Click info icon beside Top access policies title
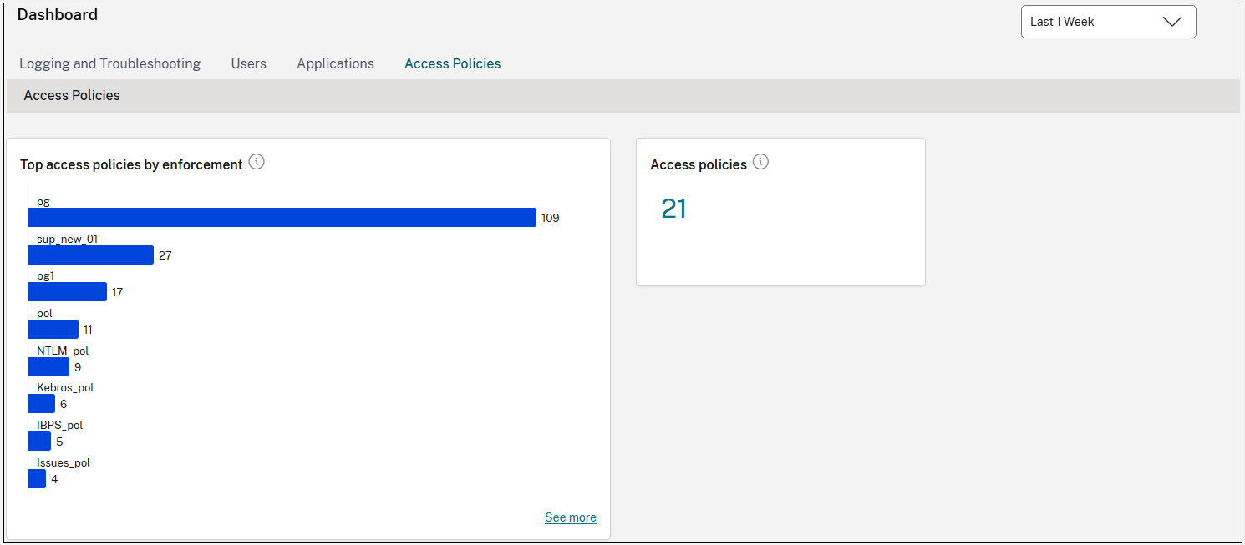 coord(257,162)
